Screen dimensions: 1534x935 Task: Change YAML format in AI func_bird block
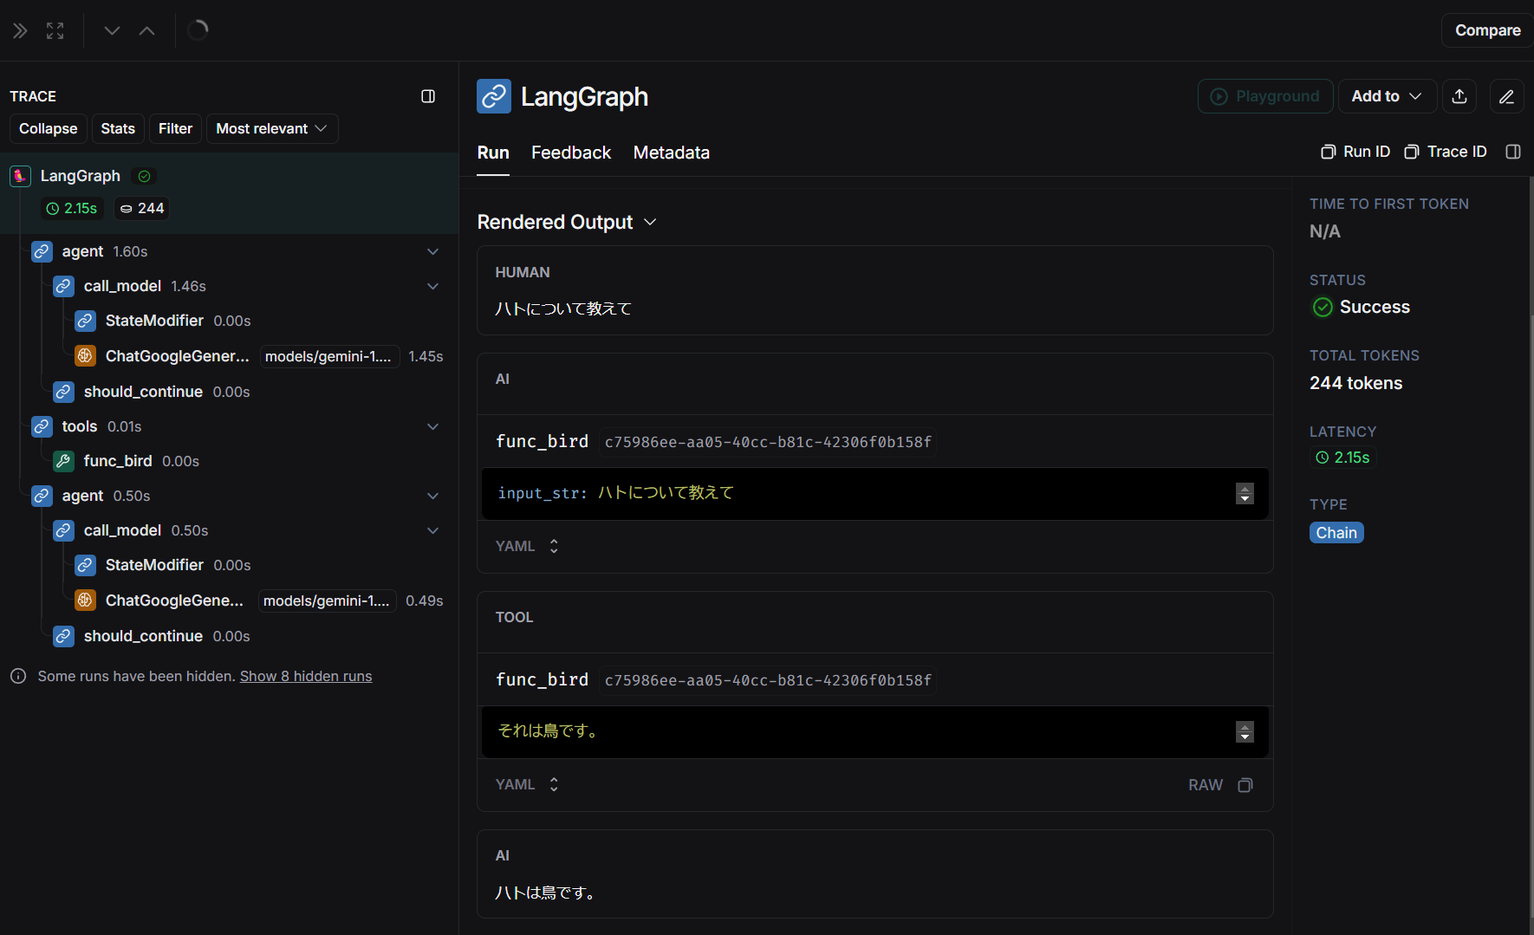tap(528, 546)
